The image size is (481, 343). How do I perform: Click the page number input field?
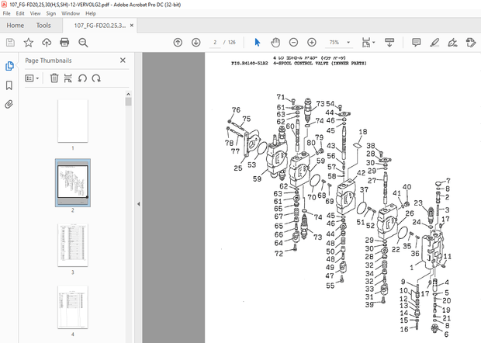[215, 43]
